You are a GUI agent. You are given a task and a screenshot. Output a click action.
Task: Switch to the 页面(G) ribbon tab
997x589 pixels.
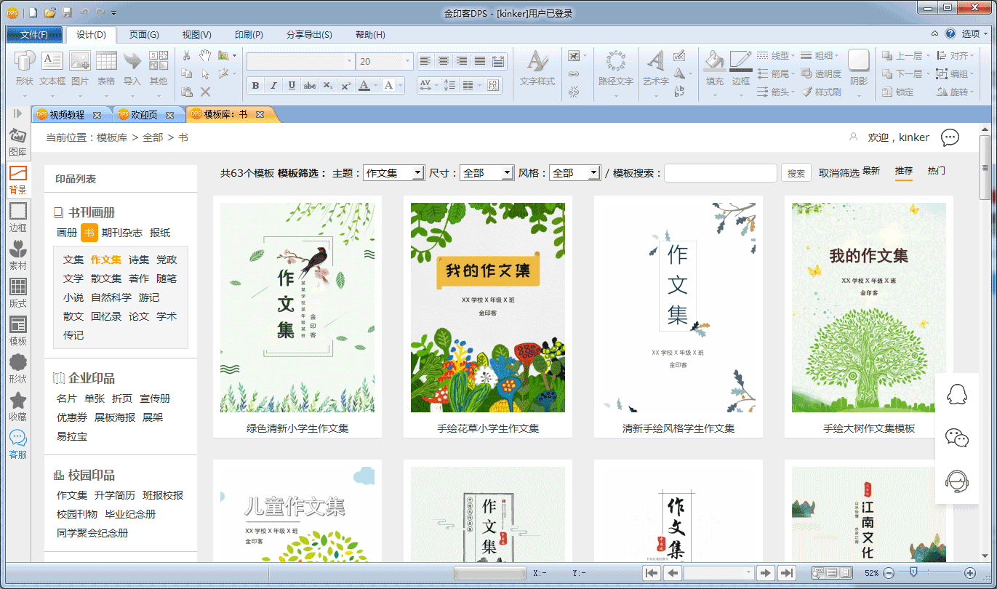click(144, 35)
